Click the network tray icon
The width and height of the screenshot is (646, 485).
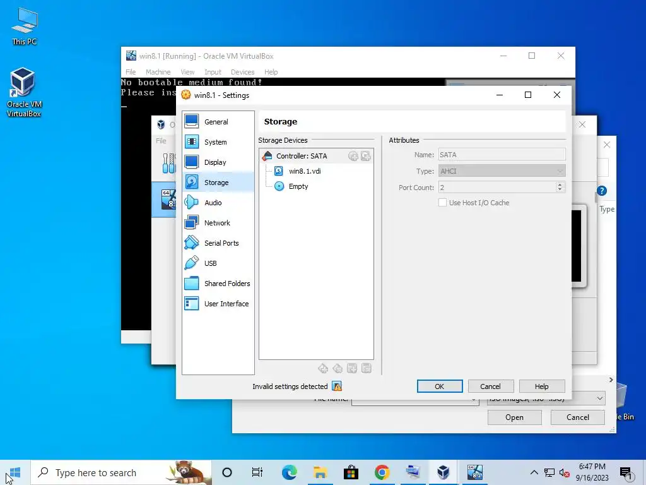pos(549,473)
